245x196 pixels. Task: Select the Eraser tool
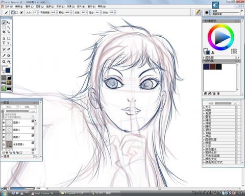9,50
